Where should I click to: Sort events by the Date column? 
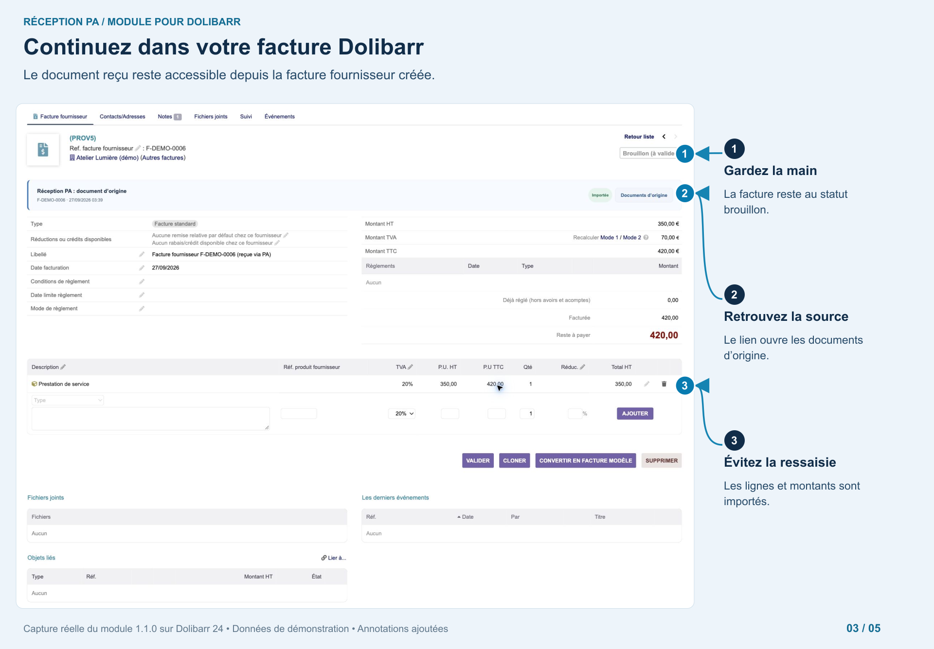(x=466, y=517)
